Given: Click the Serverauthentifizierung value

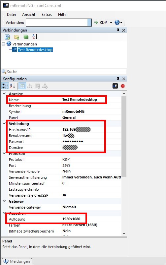Looking at the screenshot, I should point(91,177).
